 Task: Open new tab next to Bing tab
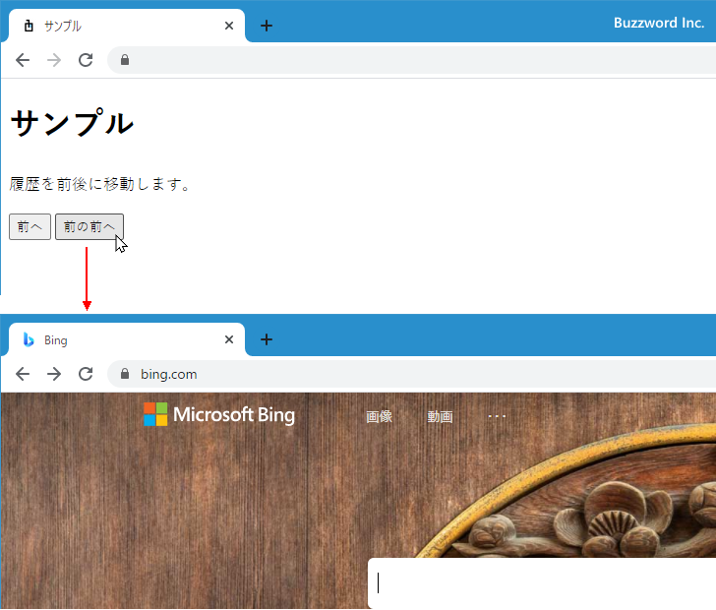(267, 339)
